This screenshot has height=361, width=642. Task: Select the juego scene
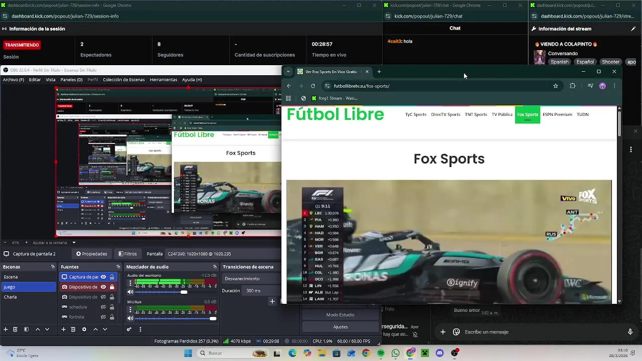(29, 287)
